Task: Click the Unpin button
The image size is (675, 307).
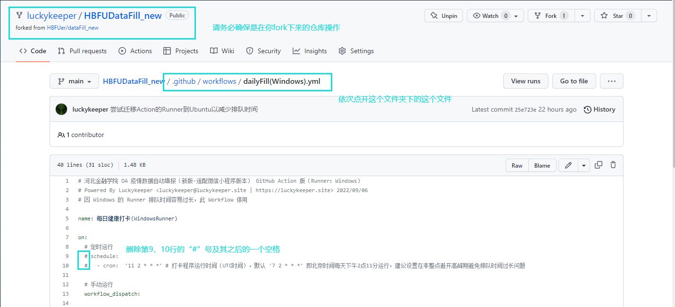Action: click(444, 16)
